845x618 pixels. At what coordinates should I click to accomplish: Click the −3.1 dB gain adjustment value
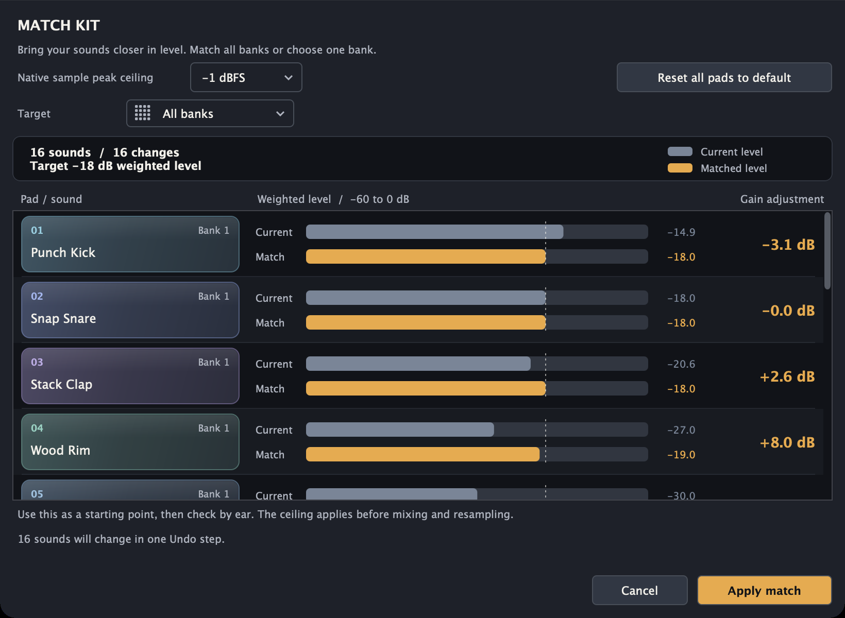click(x=788, y=245)
